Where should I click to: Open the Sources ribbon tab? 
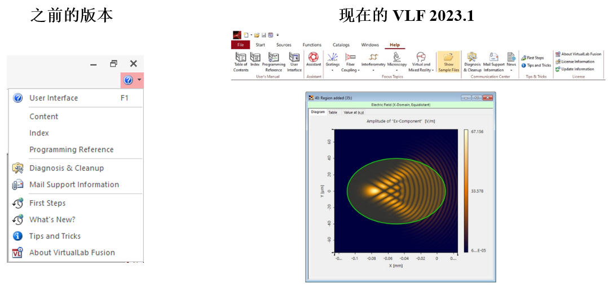click(284, 45)
